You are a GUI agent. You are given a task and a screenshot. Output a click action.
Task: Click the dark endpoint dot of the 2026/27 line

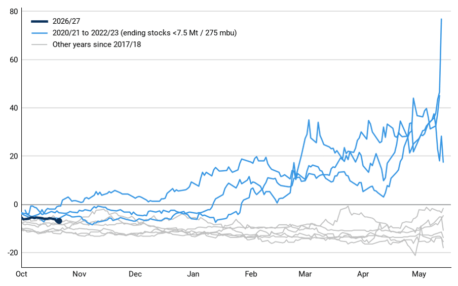(59, 221)
